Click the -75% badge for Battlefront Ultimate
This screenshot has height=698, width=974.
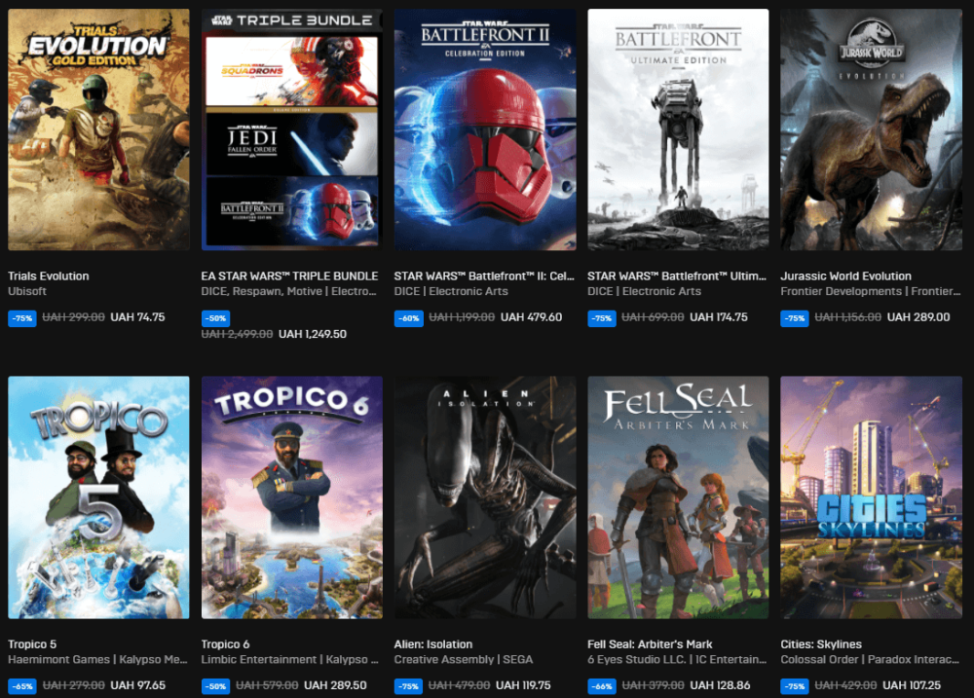coord(602,318)
